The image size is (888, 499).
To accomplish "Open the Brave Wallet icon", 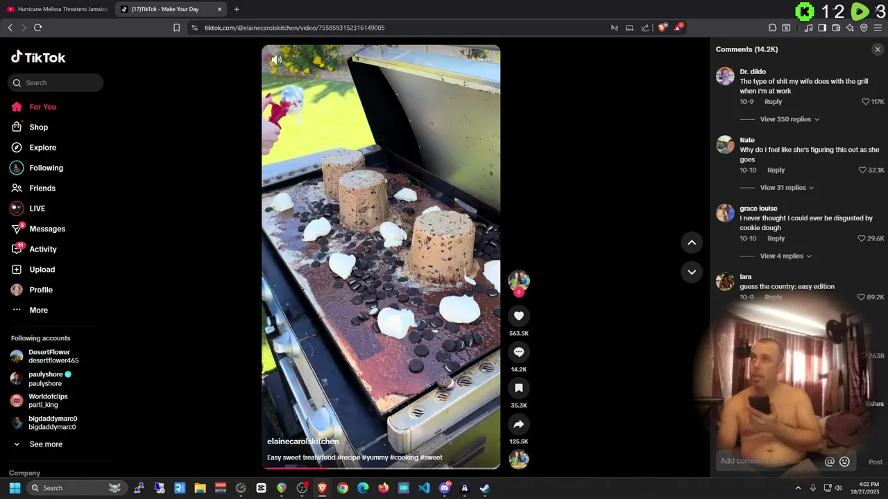I will pos(836,28).
